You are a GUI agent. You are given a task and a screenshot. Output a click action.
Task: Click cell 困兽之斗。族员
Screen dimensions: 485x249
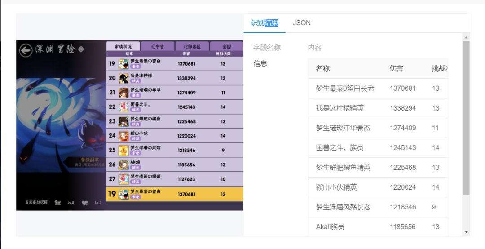pos(339,148)
